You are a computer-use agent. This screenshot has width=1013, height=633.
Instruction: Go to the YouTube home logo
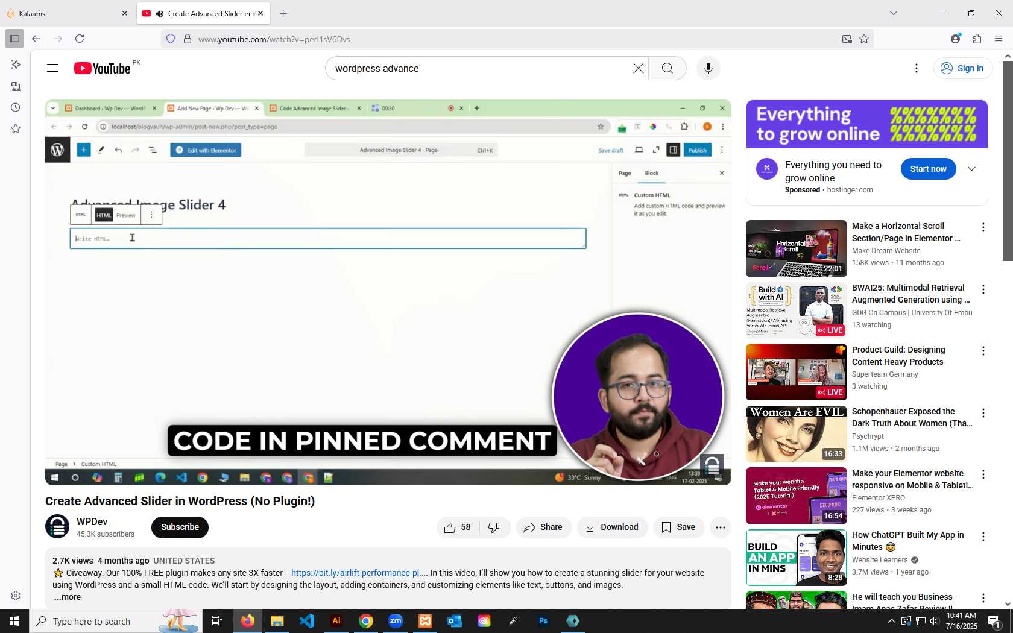click(103, 68)
